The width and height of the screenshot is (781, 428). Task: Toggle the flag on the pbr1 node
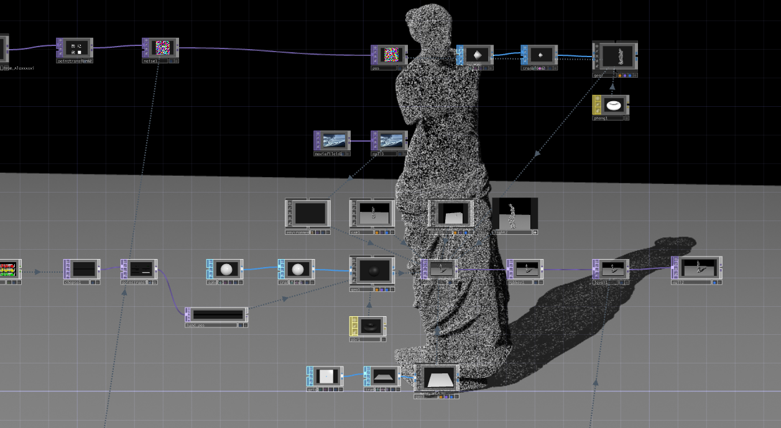[383, 339]
